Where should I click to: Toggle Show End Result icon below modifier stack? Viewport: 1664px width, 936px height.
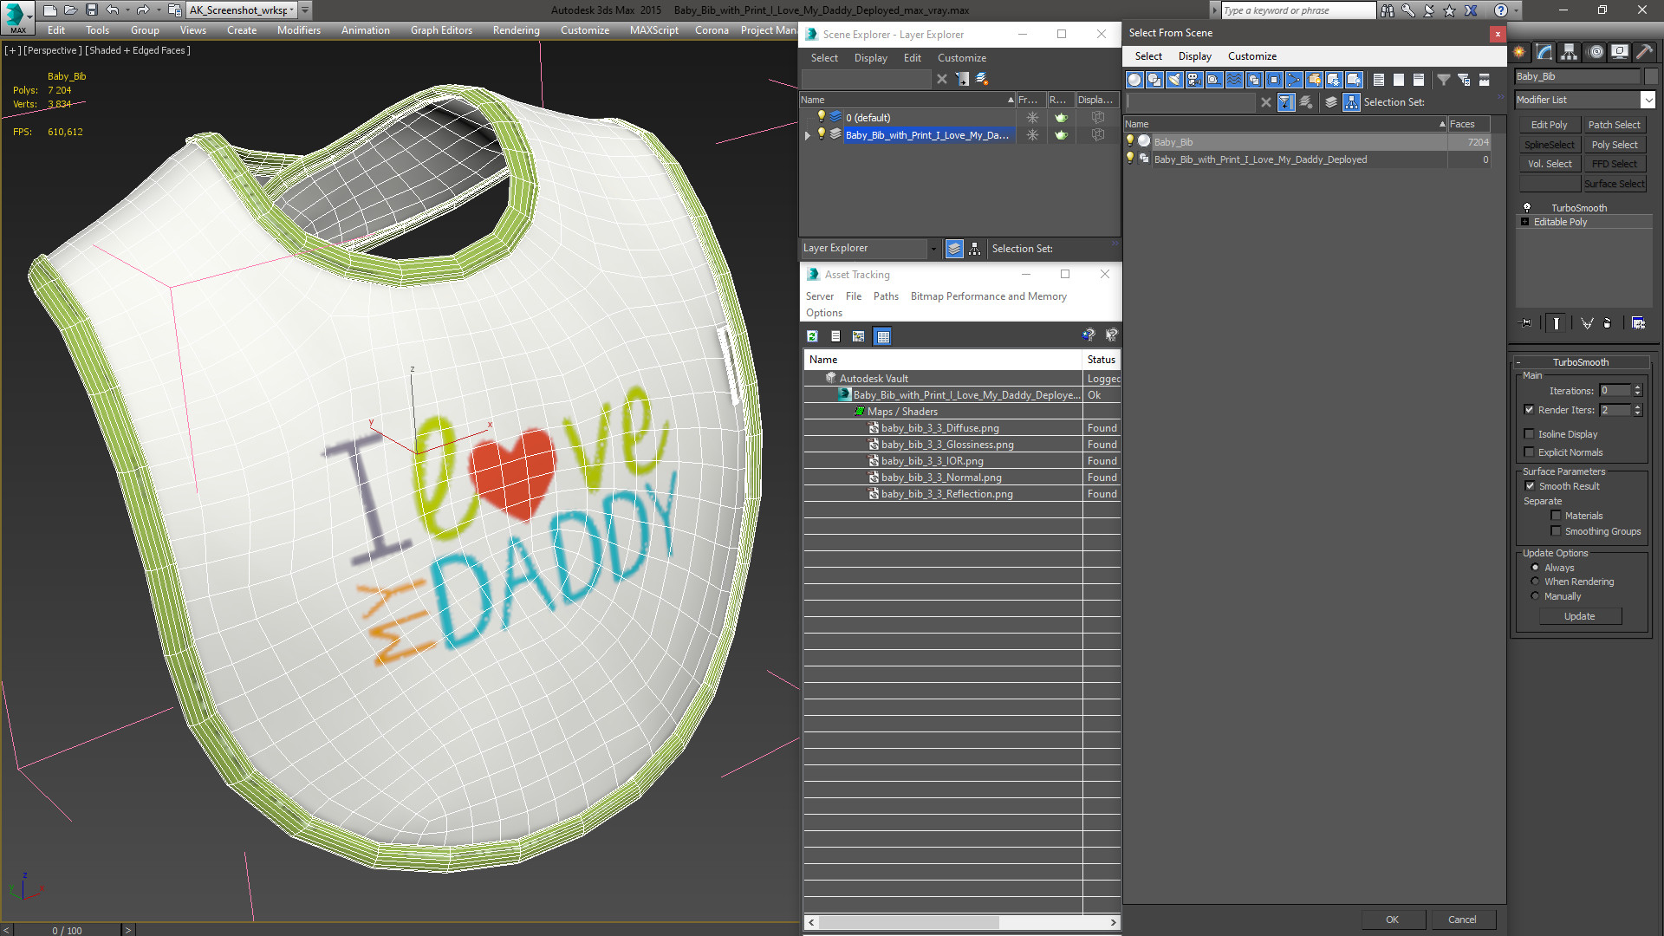[1557, 323]
